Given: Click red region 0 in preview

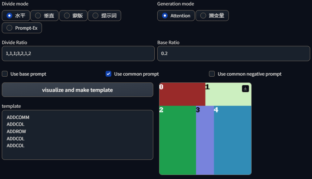Looking at the screenshot, I should (x=182, y=94).
